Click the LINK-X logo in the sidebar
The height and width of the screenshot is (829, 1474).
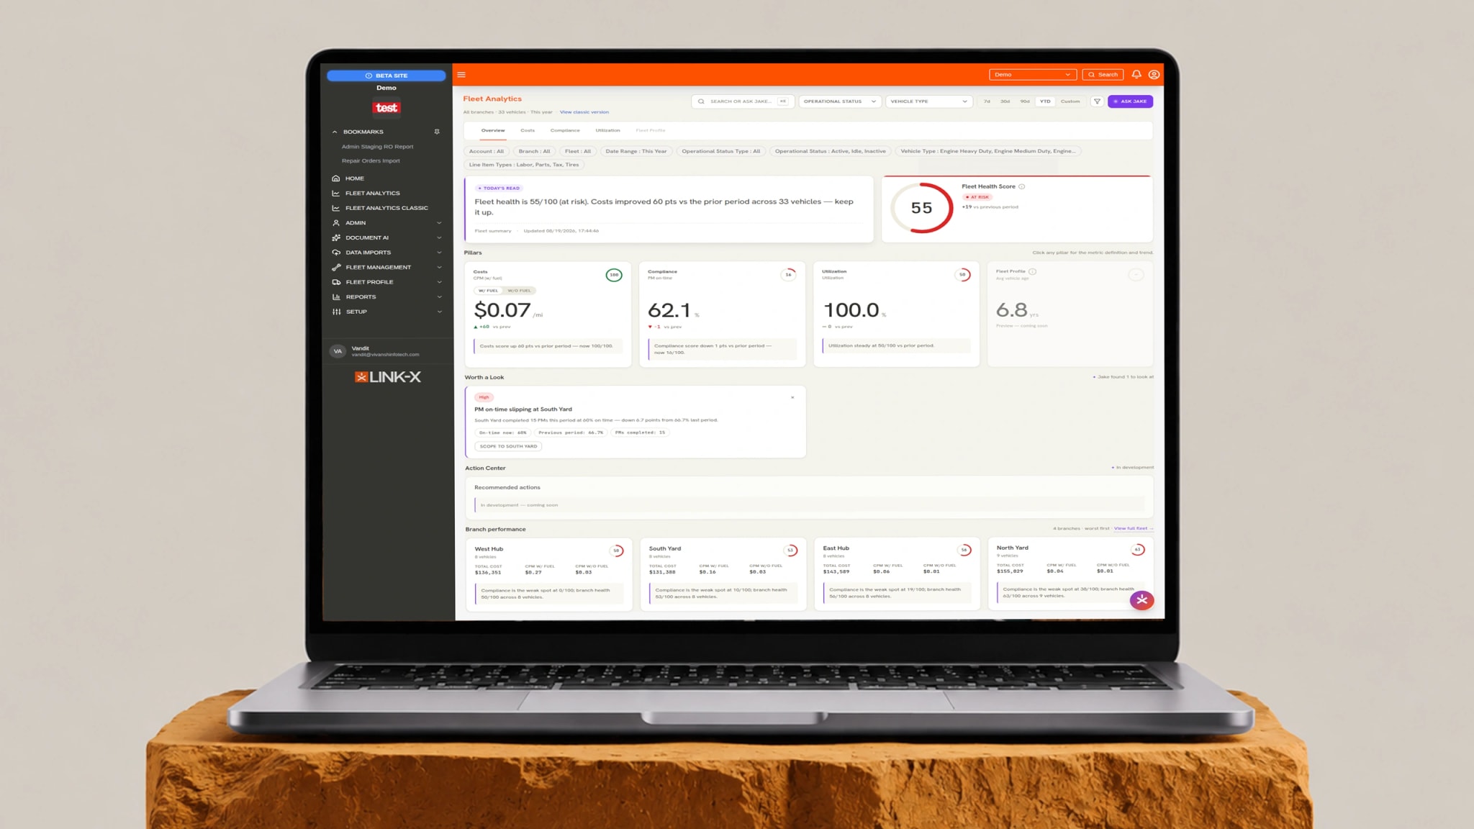pos(387,377)
